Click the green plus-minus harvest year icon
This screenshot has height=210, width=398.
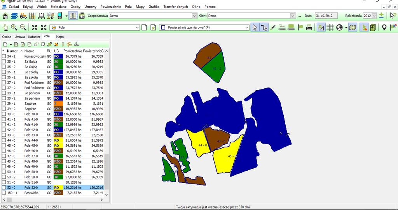(381, 16)
